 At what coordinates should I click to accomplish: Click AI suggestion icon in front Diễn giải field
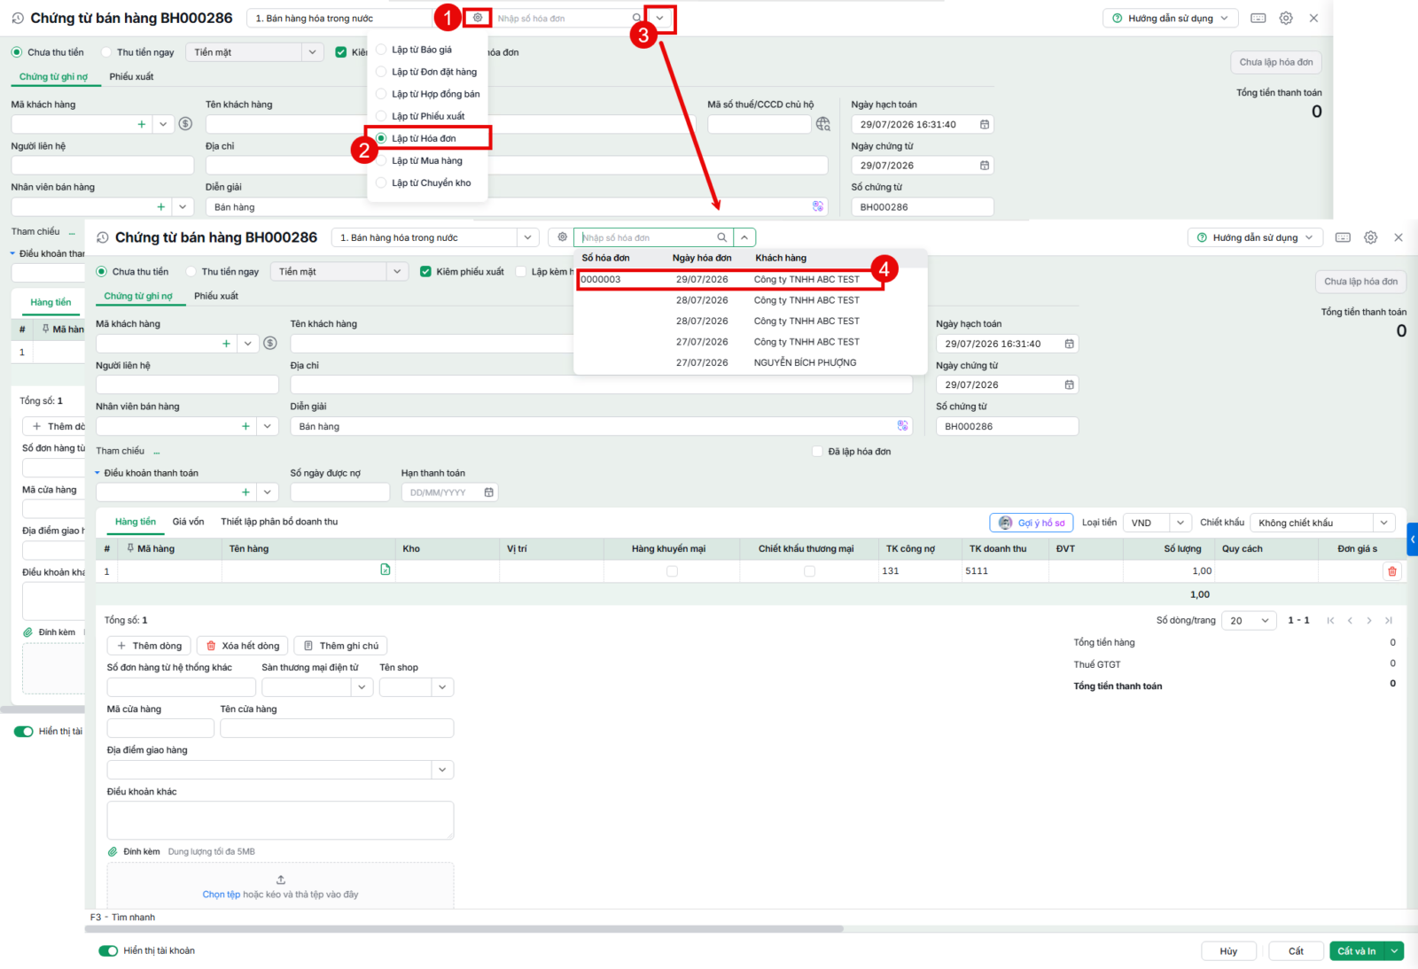coord(902,426)
